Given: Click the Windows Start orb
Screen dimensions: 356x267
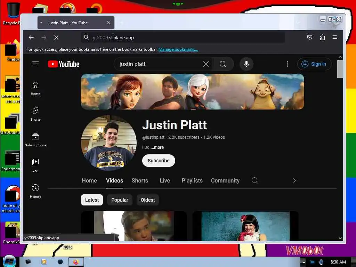Looking at the screenshot, I should point(9,261).
